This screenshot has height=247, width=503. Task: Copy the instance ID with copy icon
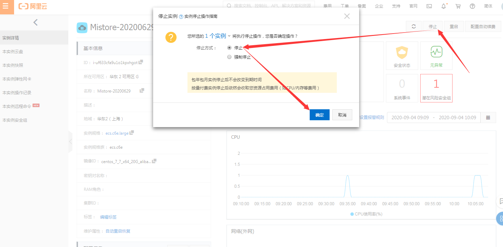141,62
